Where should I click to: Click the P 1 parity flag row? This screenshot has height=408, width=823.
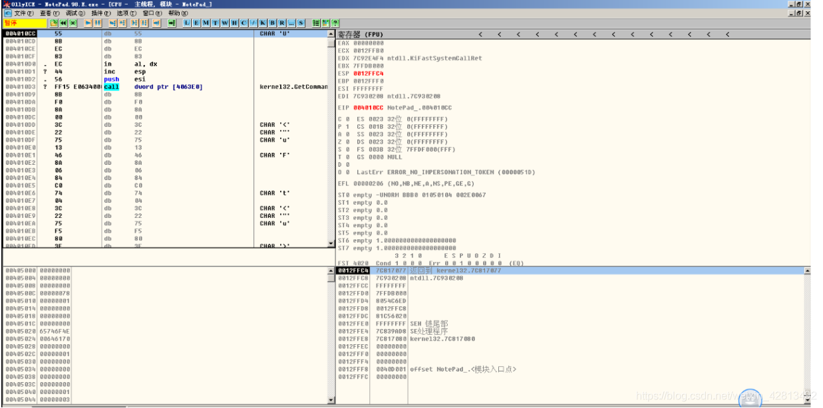[393, 126]
